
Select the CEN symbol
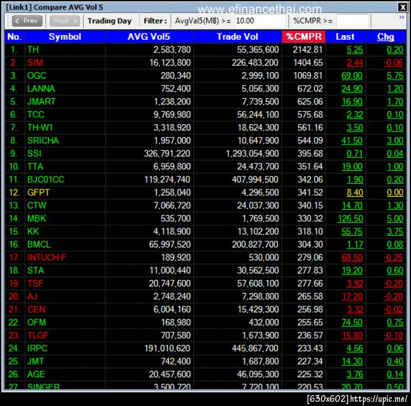point(36,309)
